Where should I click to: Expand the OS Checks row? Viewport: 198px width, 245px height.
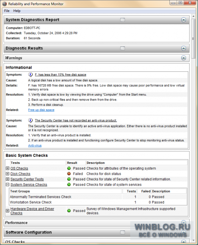7,168
